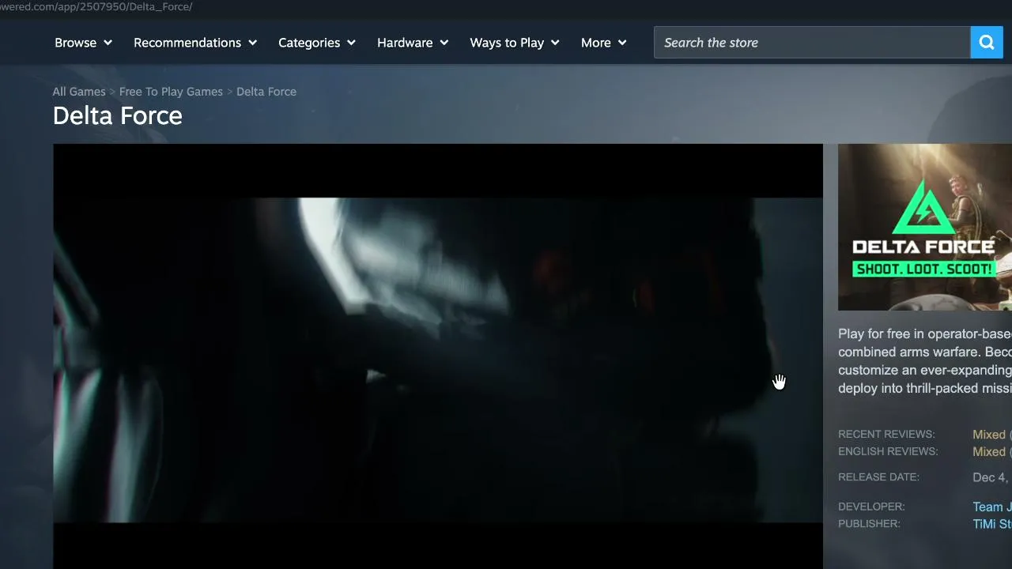
Task: Click the store search magnifier button
Action: pos(986,43)
